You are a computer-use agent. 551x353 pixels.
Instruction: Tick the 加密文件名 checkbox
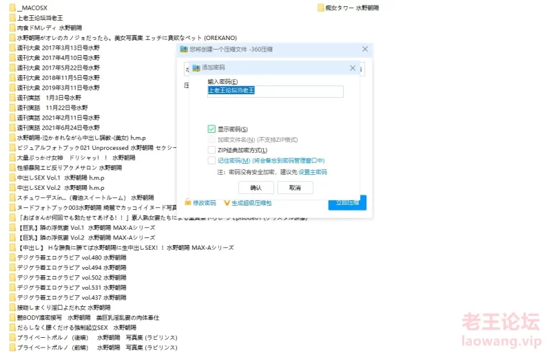[x=211, y=140]
